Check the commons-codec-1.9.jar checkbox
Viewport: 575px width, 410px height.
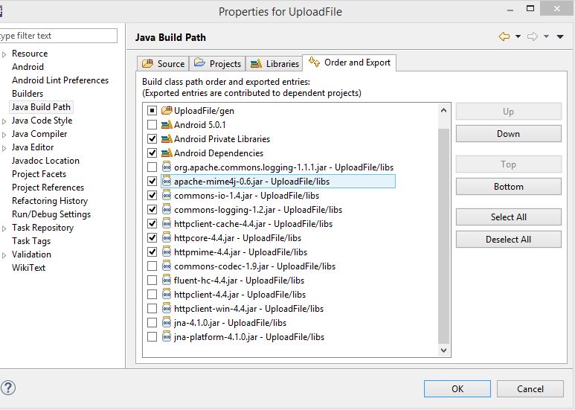(x=152, y=266)
